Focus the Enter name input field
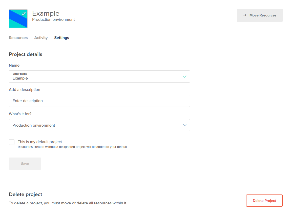 tap(99, 76)
